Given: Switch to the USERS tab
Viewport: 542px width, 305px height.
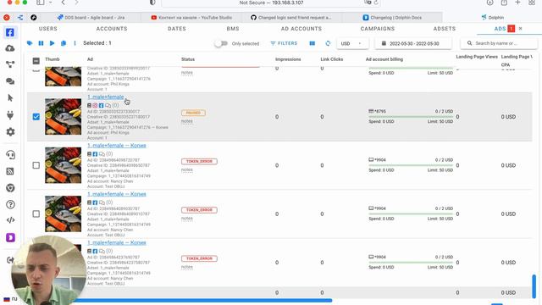Looking at the screenshot, I should pos(48,29).
